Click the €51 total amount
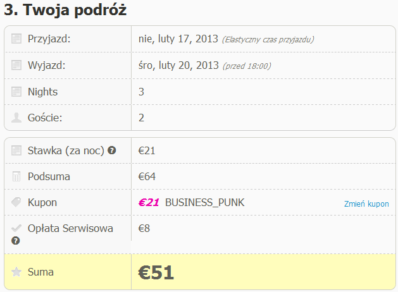 (156, 272)
